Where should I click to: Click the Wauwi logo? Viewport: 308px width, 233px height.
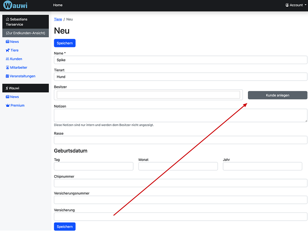(15, 5)
